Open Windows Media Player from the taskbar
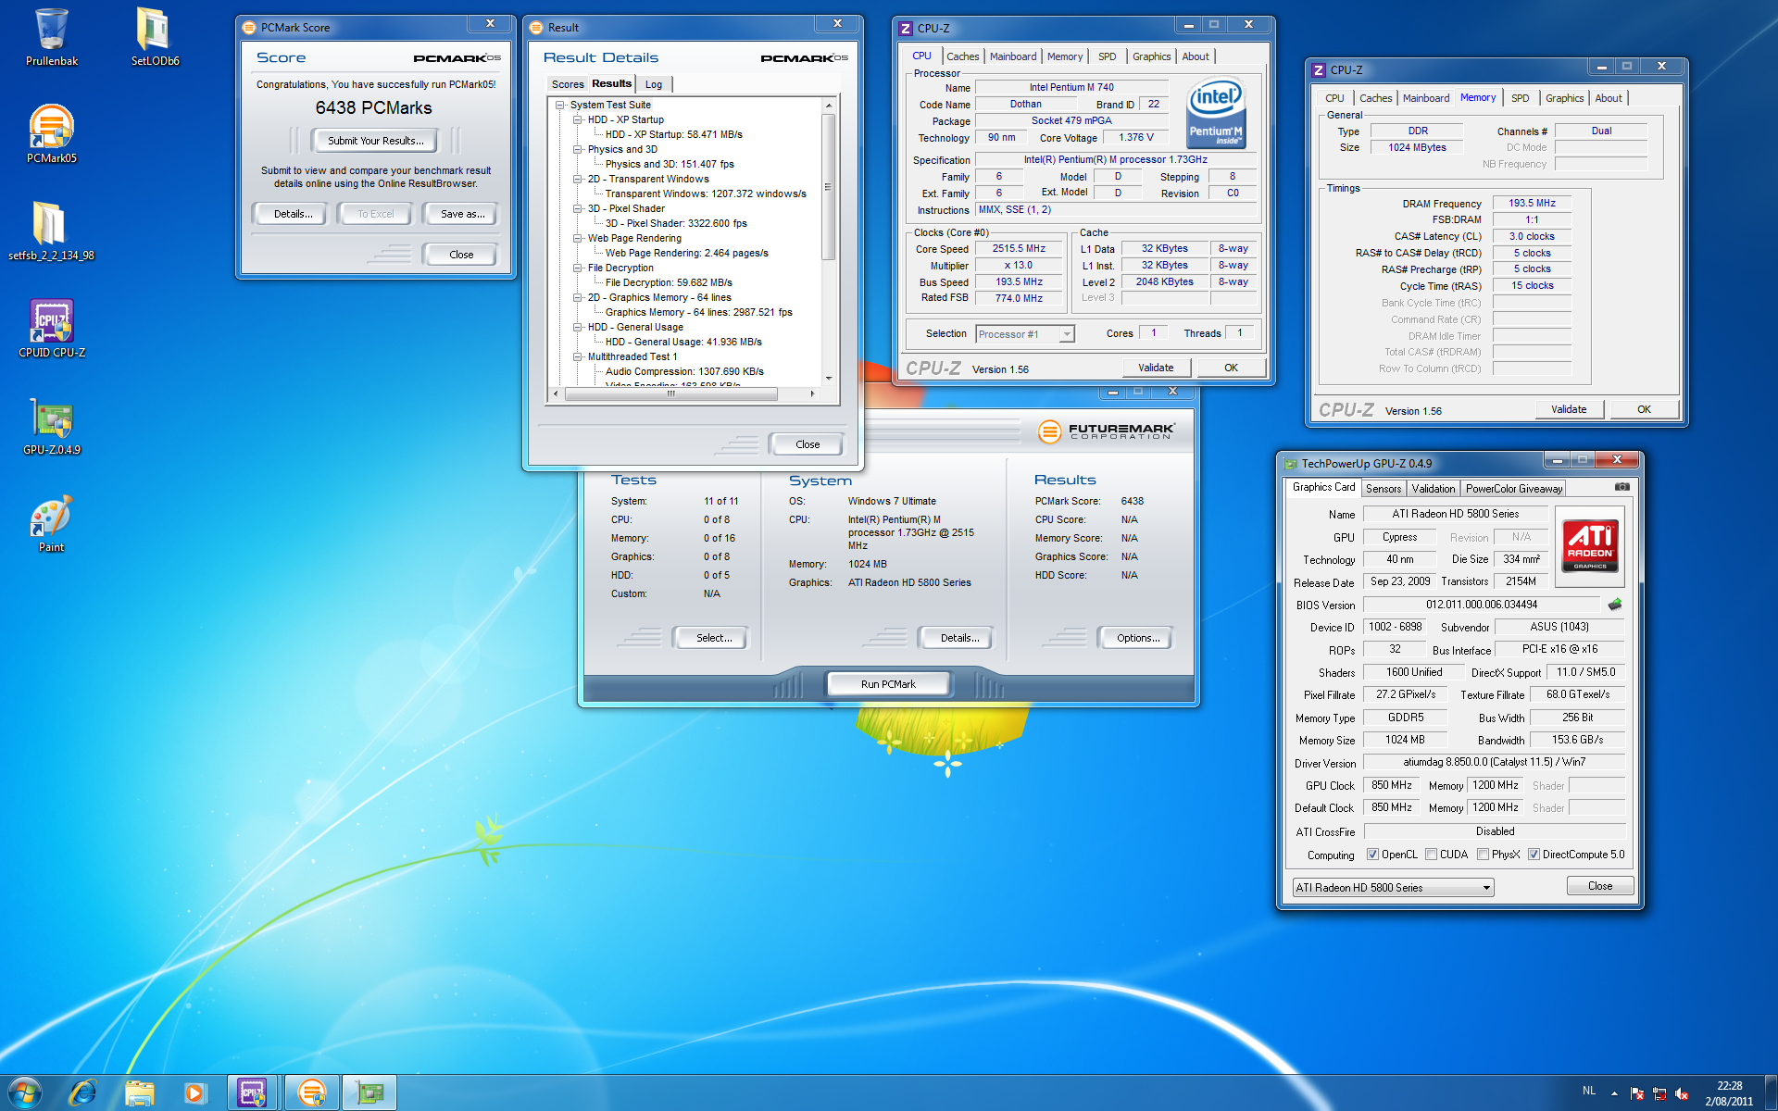Viewport: 1778px width, 1111px height. click(x=194, y=1092)
